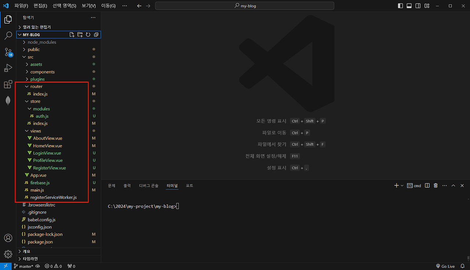Screen dimensions: 470x270
Task: Open the 이동(G) menu
Action: (x=108, y=6)
